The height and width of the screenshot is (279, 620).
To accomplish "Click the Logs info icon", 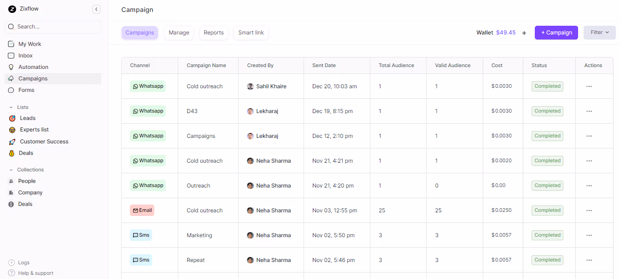I will tap(12, 262).
